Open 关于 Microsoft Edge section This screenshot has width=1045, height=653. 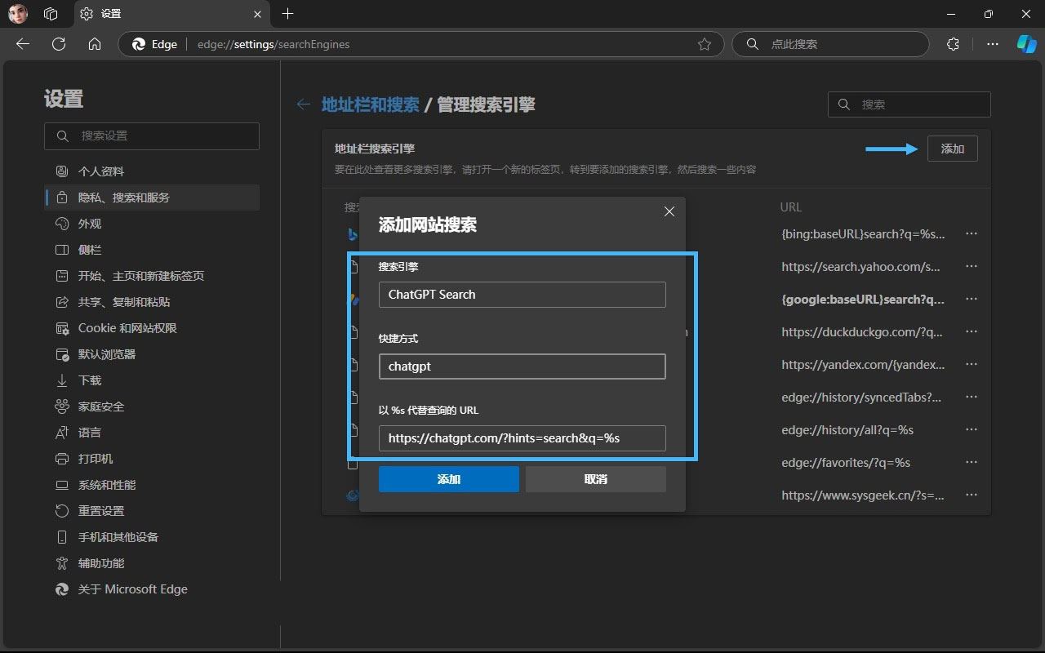(152, 589)
